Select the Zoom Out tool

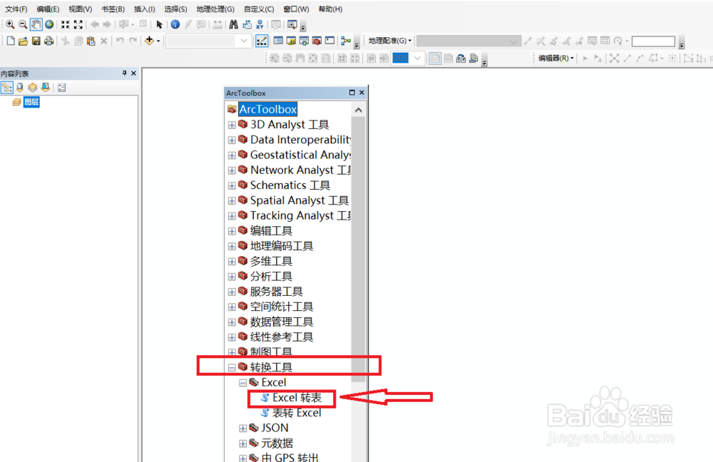(23, 24)
